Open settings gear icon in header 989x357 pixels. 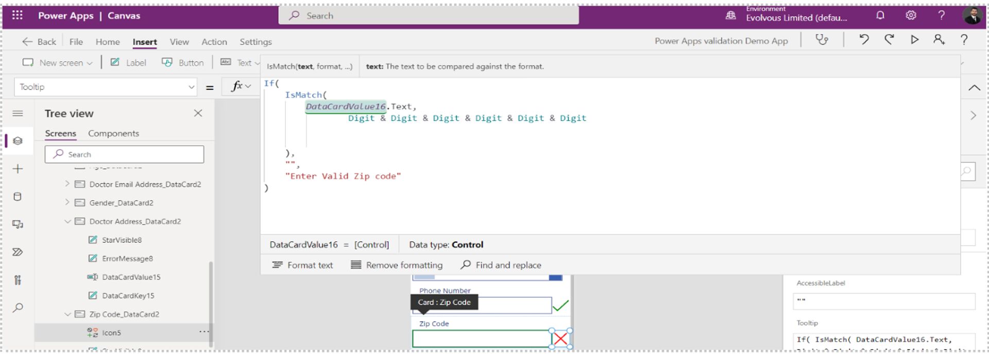[911, 15]
